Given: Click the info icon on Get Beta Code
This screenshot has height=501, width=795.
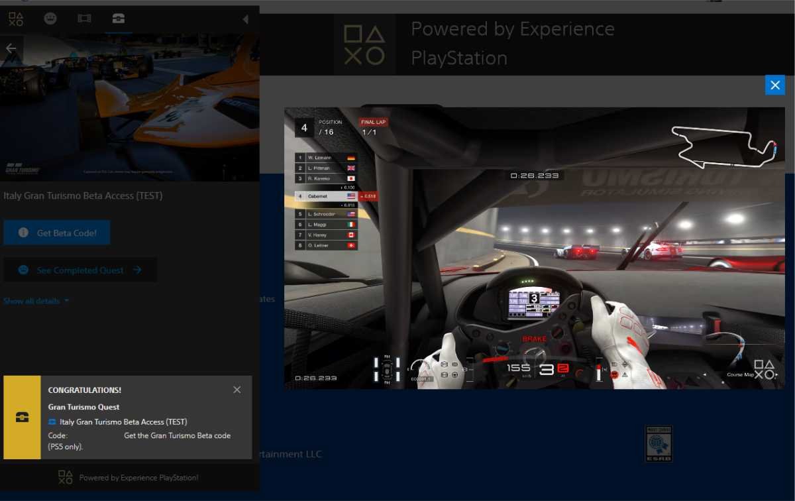Looking at the screenshot, I should tap(23, 233).
